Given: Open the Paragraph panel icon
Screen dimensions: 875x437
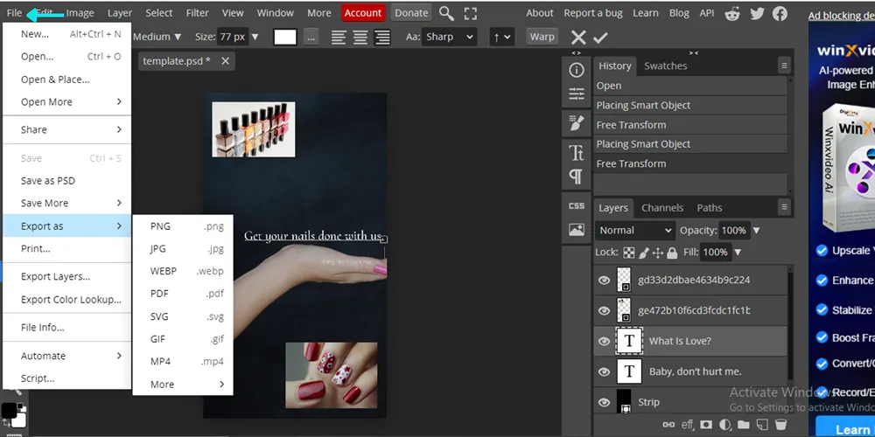Looking at the screenshot, I should click(x=577, y=177).
